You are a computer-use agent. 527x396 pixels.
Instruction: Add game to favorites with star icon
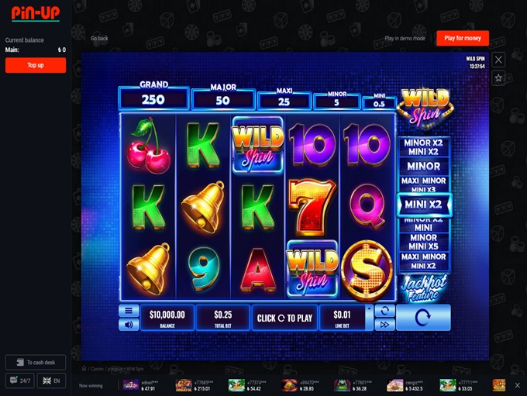click(498, 78)
